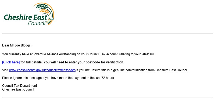Click the overdue balance sentence

click(x=78, y=54)
